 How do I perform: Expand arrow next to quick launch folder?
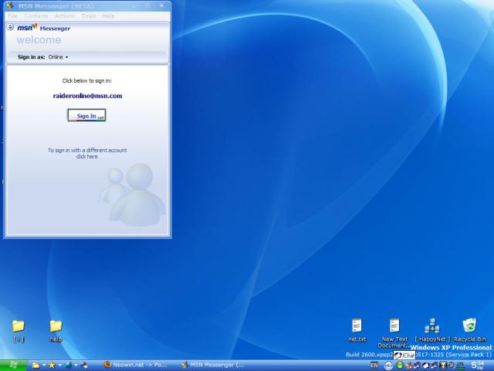[44, 366]
